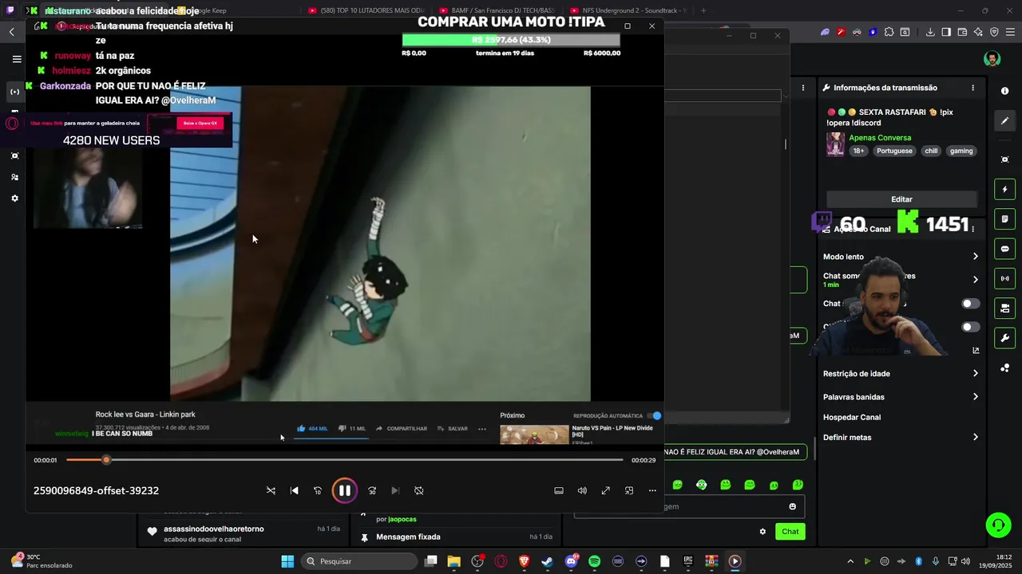
Task: Click broadcast signal icon in right sidebar
Action: [x=1004, y=278]
